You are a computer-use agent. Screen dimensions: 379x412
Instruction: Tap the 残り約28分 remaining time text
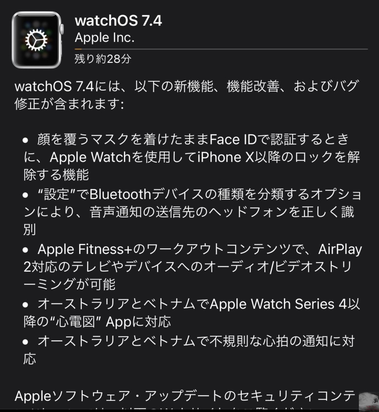(103, 59)
